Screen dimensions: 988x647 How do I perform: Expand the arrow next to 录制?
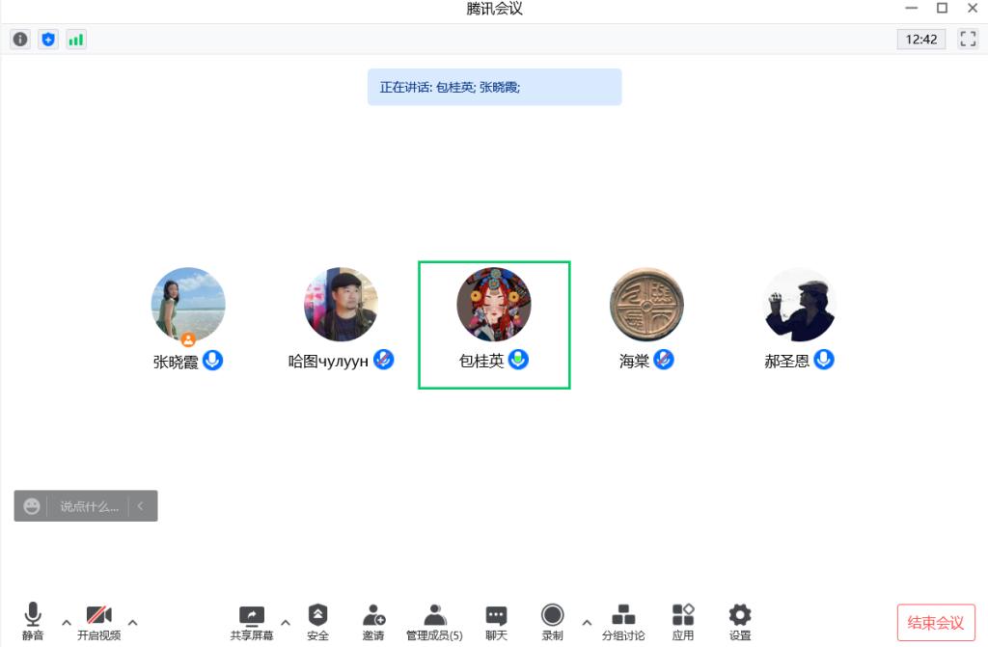(x=587, y=623)
